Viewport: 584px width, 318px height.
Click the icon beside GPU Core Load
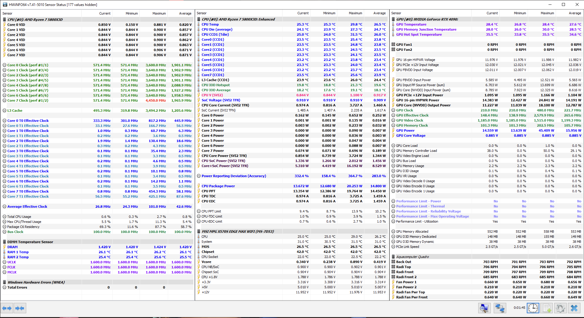point(393,146)
